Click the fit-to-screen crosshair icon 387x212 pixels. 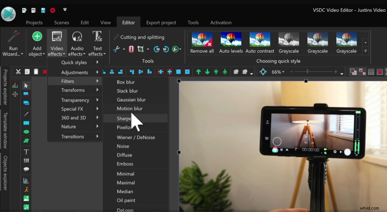point(263,72)
